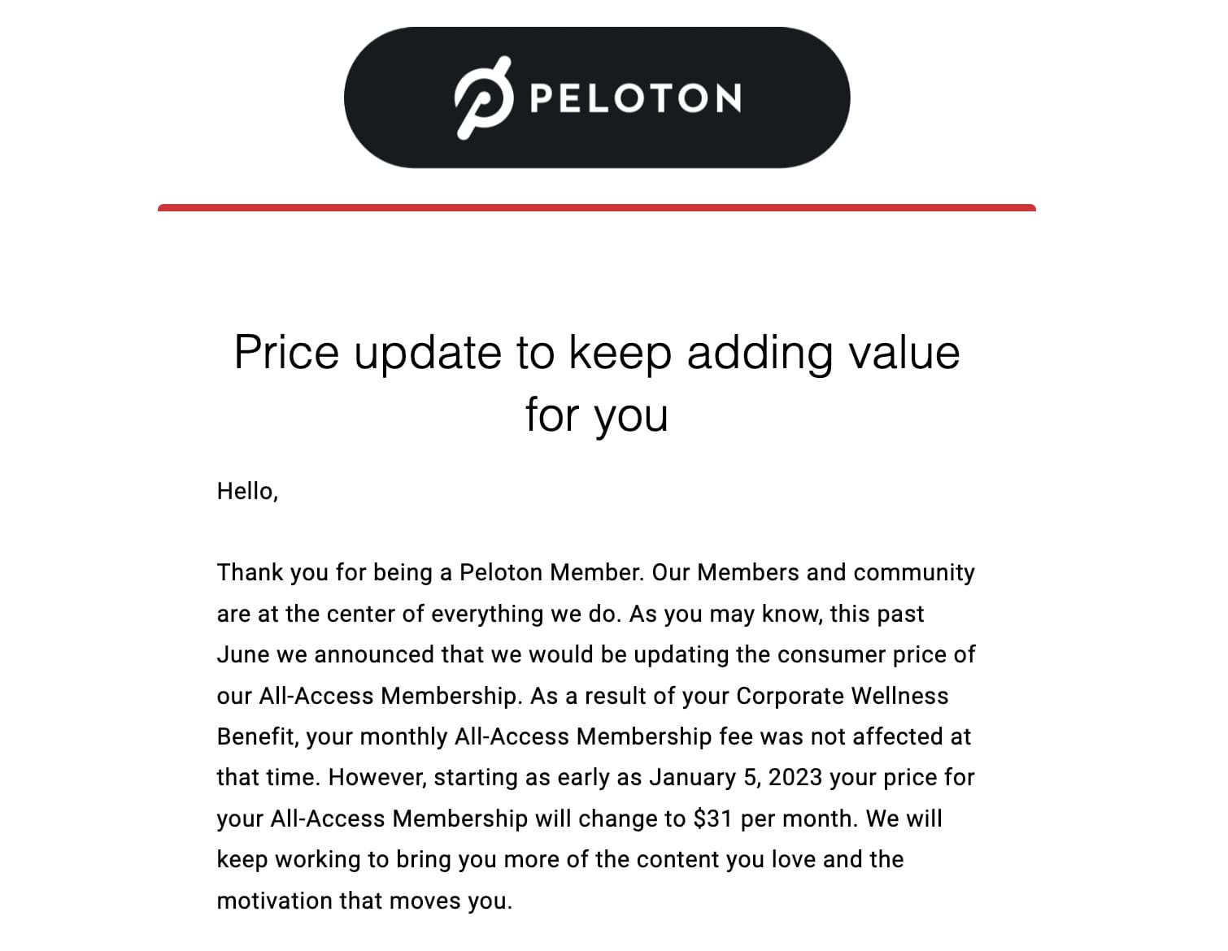Click the red horizontal divider line
The image size is (1228, 951).
tap(596, 208)
